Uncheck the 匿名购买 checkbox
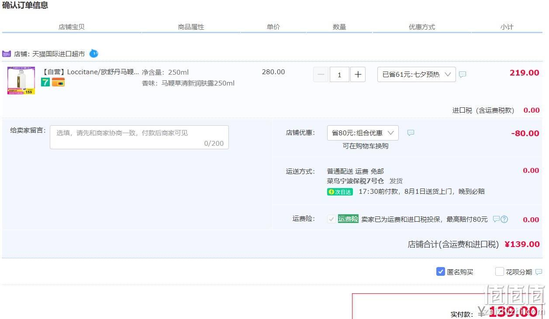Screen dimensions: 549x319 441,271
